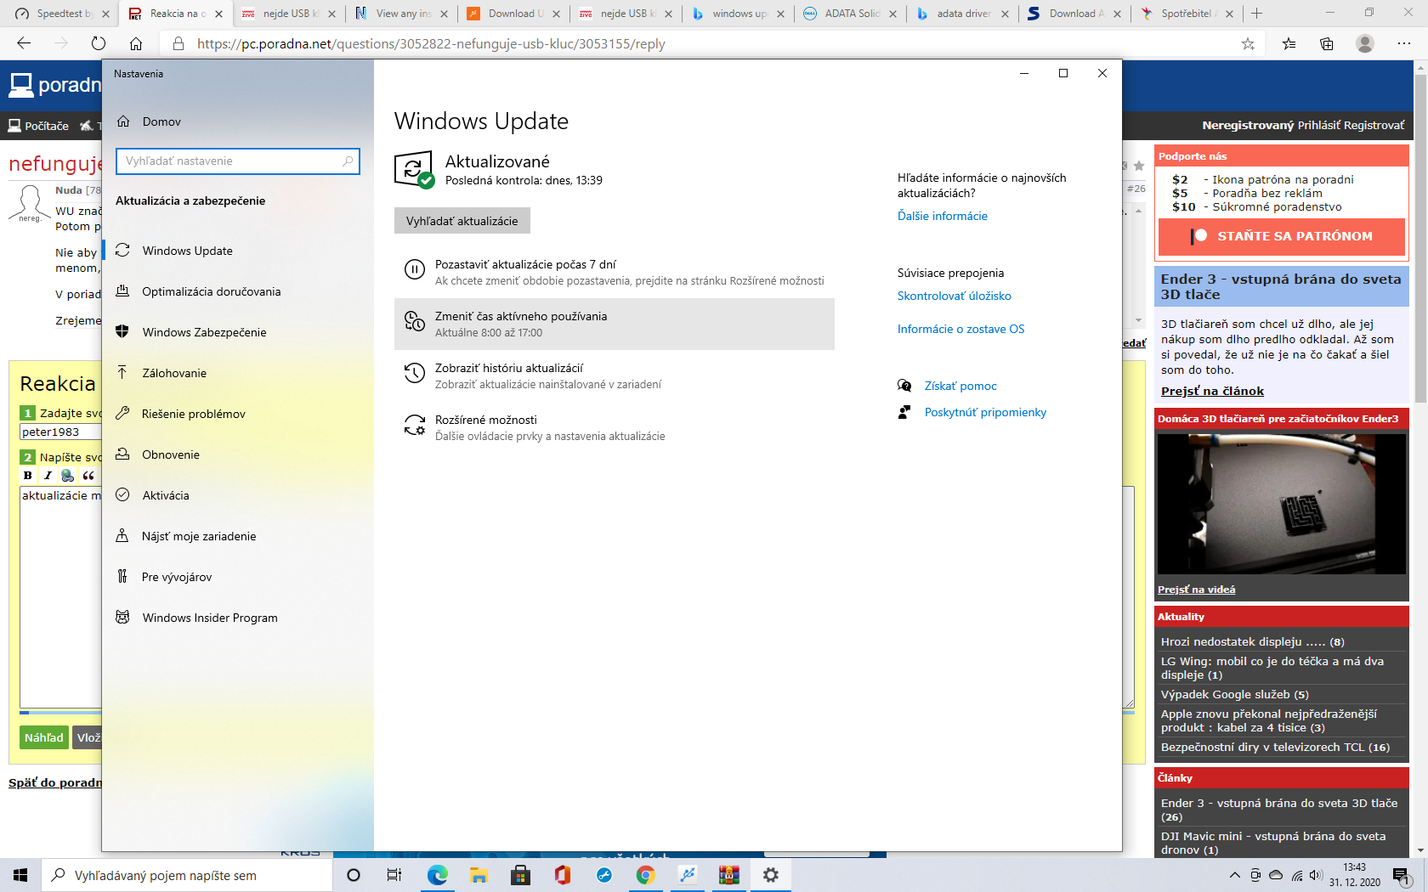Viewport: 1428px width, 892px height.
Task: Click 3D printer video thumbnail
Action: click(1282, 504)
